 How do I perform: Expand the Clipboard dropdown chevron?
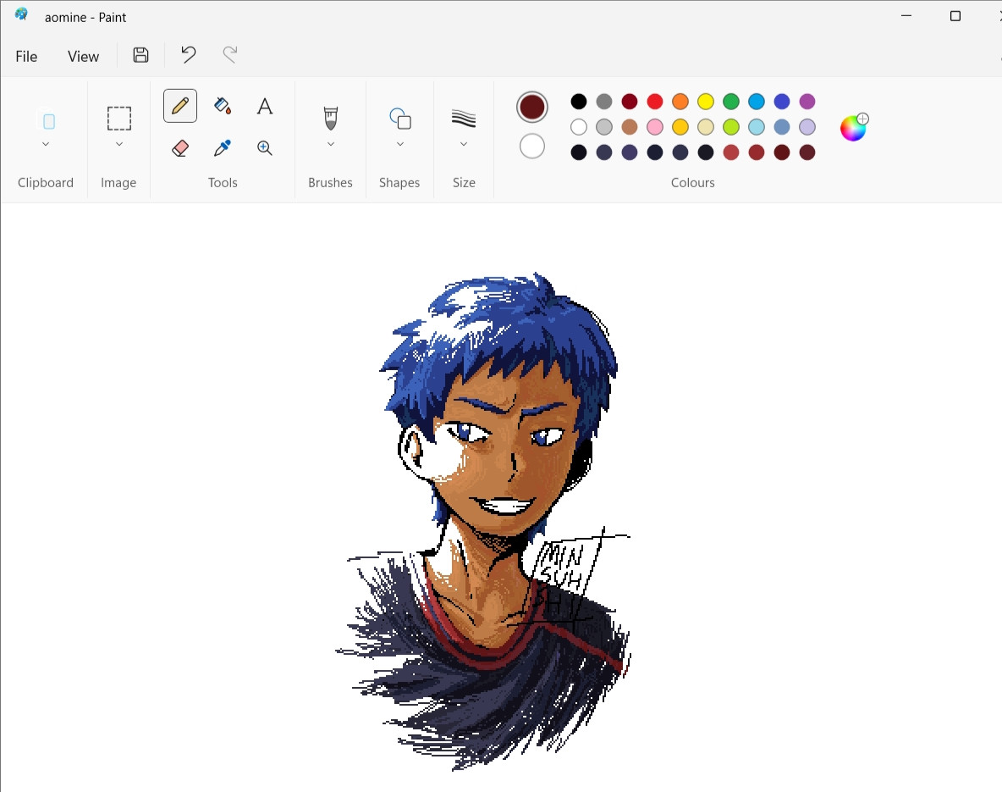tap(46, 145)
